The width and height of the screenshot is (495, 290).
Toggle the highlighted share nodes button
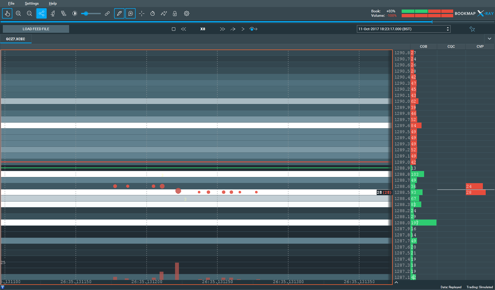pos(41,14)
